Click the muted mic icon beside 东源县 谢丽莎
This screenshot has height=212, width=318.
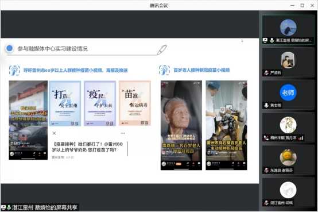[x=266, y=171]
